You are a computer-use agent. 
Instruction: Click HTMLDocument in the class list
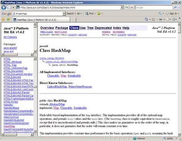[x=13, y=71]
